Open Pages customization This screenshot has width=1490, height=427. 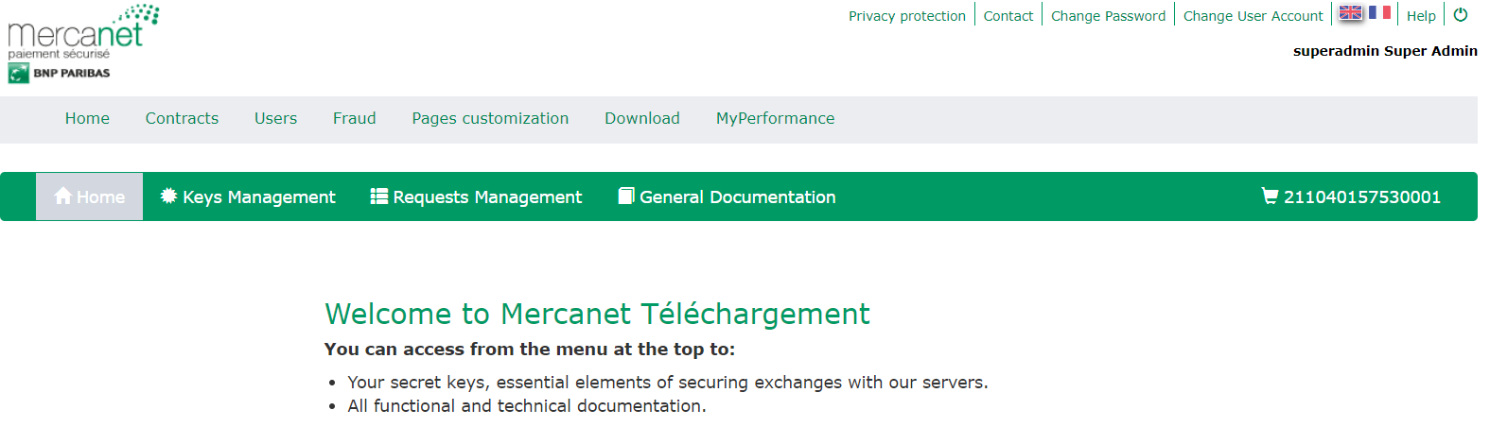click(x=490, y=119)
